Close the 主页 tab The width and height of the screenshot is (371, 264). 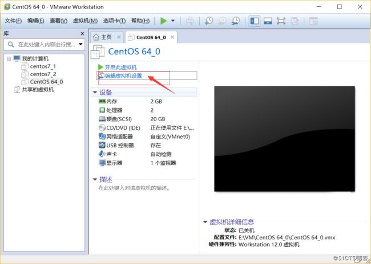[x=119, y=37]
